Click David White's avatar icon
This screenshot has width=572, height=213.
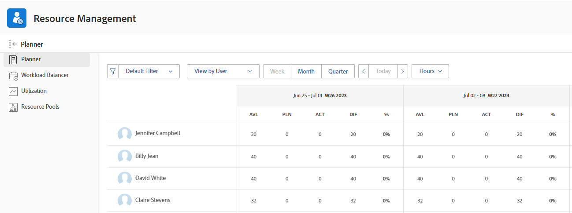point(125,178)
